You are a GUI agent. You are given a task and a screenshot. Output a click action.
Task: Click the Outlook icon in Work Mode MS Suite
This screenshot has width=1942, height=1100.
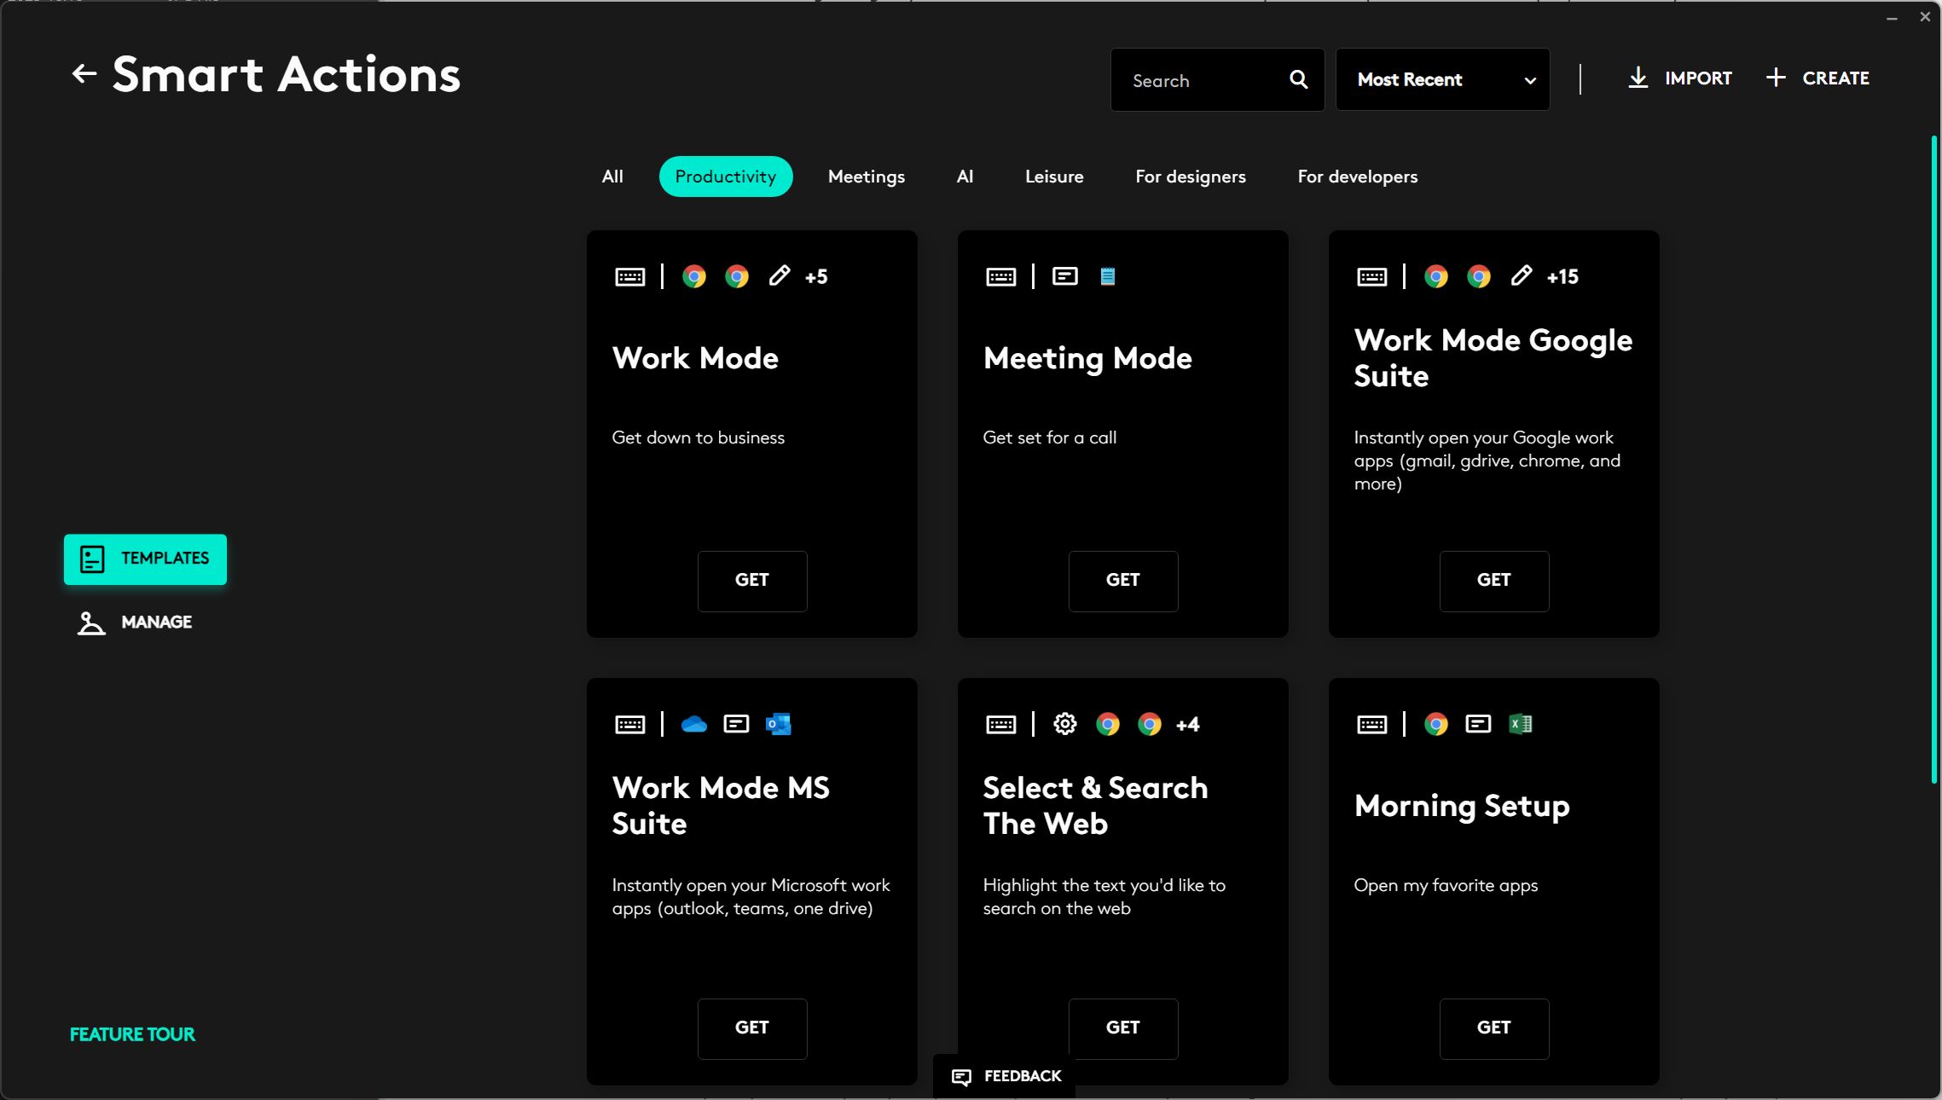click(x=779, y=724)
